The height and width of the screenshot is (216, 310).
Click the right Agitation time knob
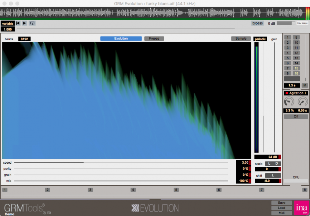pyautogui.click(x=303, y=102)
